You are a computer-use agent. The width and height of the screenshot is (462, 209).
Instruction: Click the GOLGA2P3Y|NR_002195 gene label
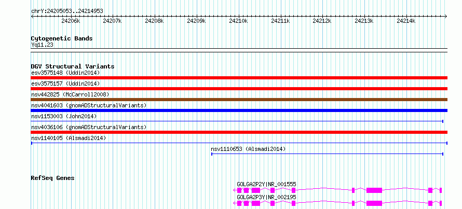click(266, 197)
